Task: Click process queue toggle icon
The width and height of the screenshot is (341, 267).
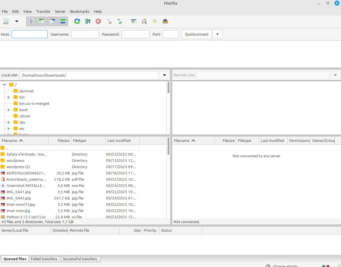Action: (88, 21)
